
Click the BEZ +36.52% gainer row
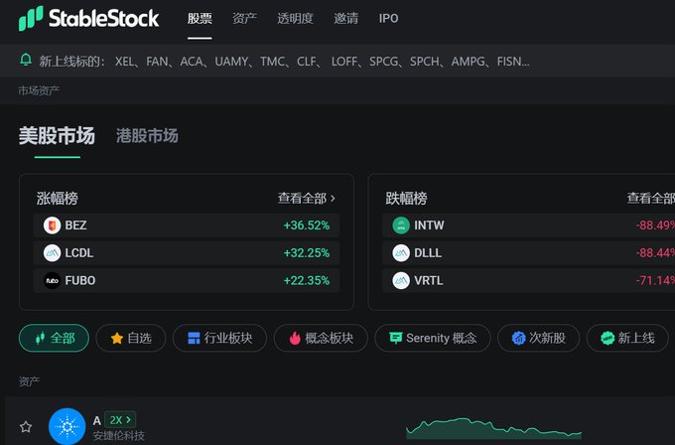(187, 225)
